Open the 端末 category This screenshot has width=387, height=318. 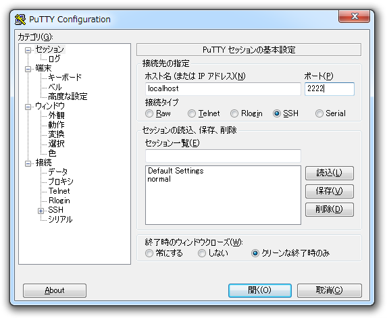43,68
